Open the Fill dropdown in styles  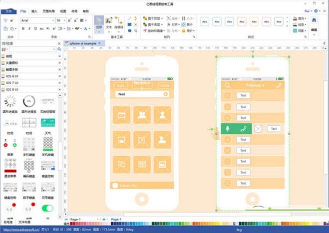pos(300,18)
